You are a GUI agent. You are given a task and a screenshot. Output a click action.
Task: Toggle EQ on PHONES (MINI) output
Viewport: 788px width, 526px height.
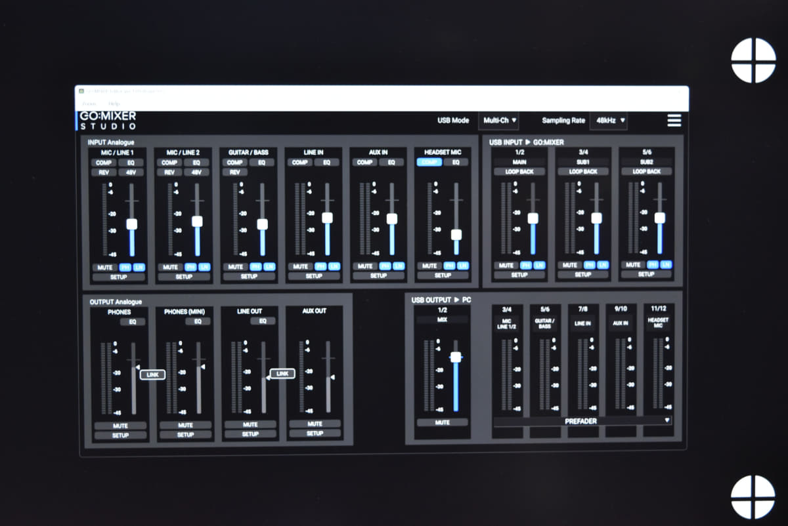[198, 322]
